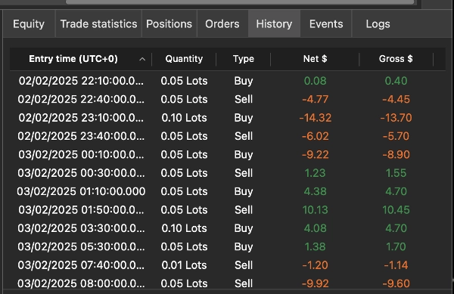Image resolution: width=454 pixels, height=294 pixels.
Task: Select entry 03/02/2025 07:40:00 row
Action: (227, 265)
